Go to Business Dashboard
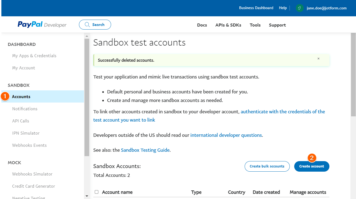356x199 pixels. click(256, 8)
